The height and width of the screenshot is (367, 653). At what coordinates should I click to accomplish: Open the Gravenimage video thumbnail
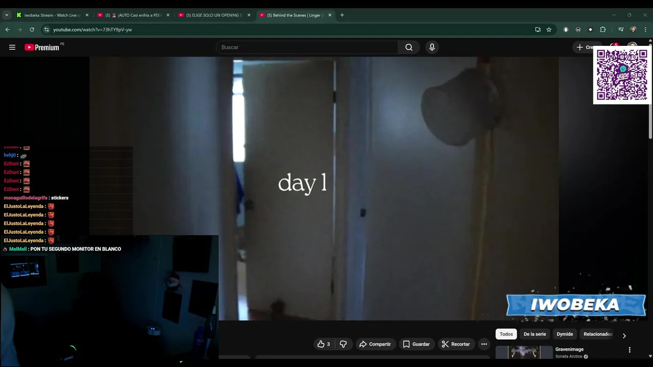pyautogui.click(x=524, y=352)
